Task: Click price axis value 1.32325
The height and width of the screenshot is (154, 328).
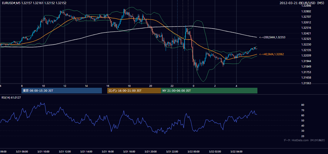Action: point(306,39)
